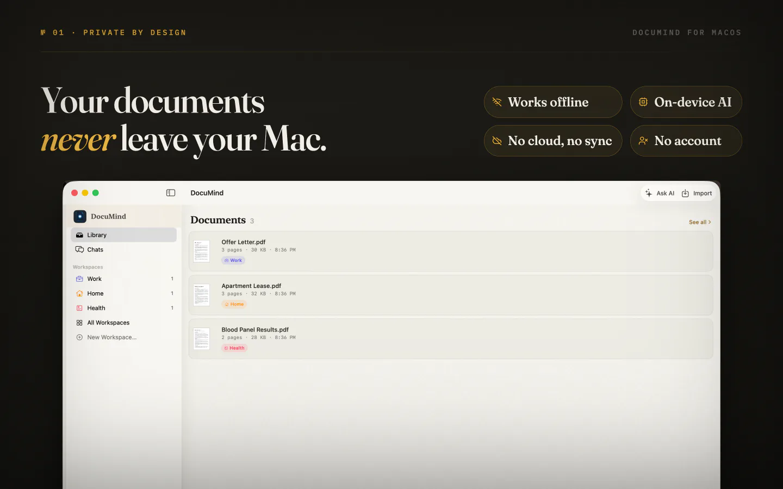Click the Work tag on Offer Letter
Viewport: 783px width, 489px height.
[233, 260]
